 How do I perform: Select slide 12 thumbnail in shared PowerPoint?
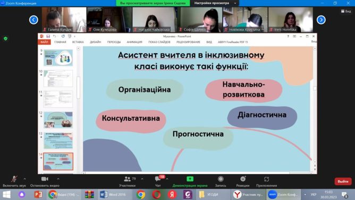point(58,120)
